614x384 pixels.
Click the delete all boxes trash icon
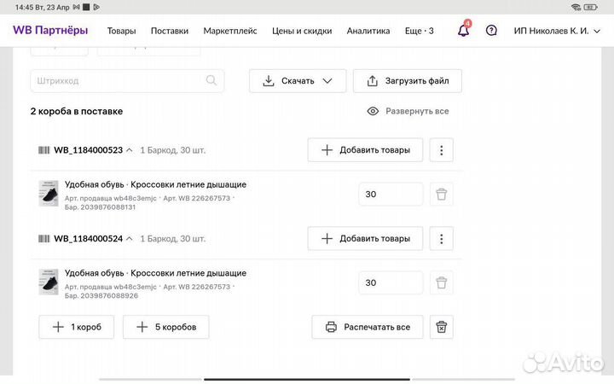point(441,327)
